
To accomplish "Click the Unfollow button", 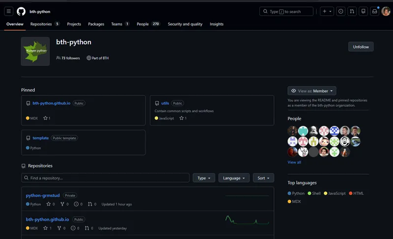I will [x=361, y=47].
